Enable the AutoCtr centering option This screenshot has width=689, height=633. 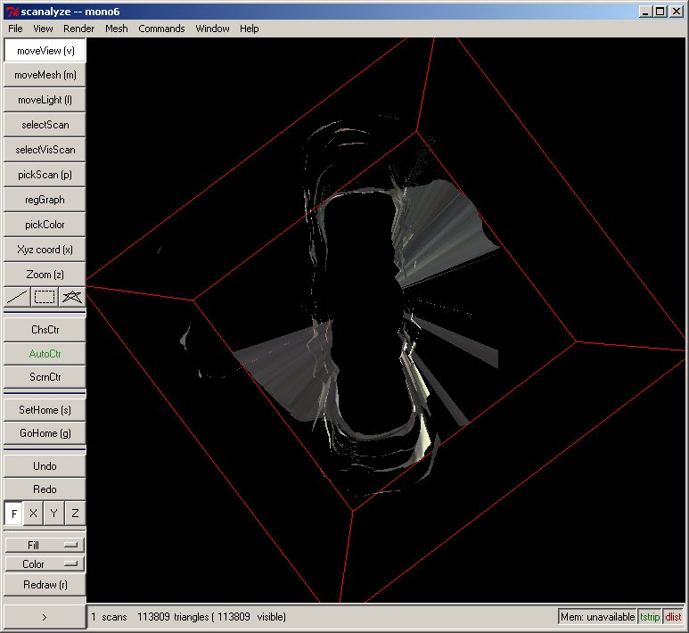point(45,353)
